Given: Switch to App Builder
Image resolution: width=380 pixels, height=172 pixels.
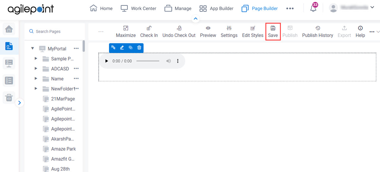Looking at the screenshot, I should (216, 8).
